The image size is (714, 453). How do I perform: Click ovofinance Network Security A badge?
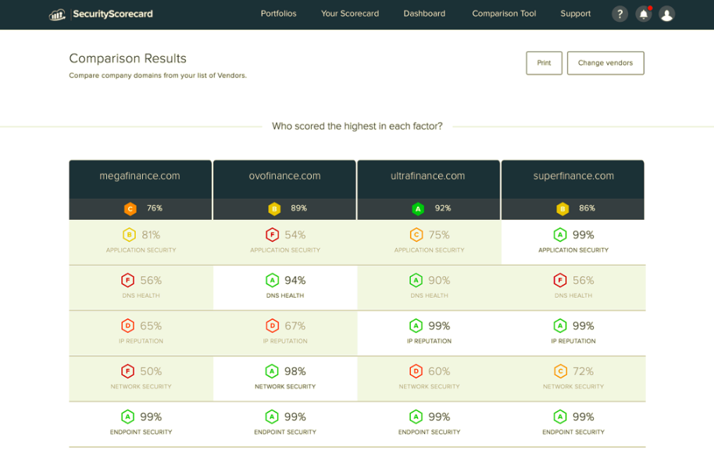tap(272, 371)
